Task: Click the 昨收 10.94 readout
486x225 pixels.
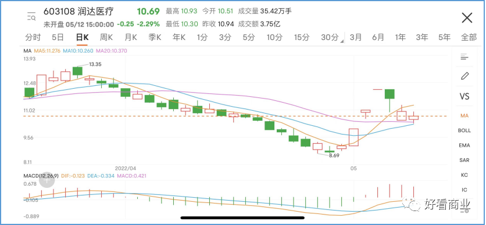Action: click(218, 24)
